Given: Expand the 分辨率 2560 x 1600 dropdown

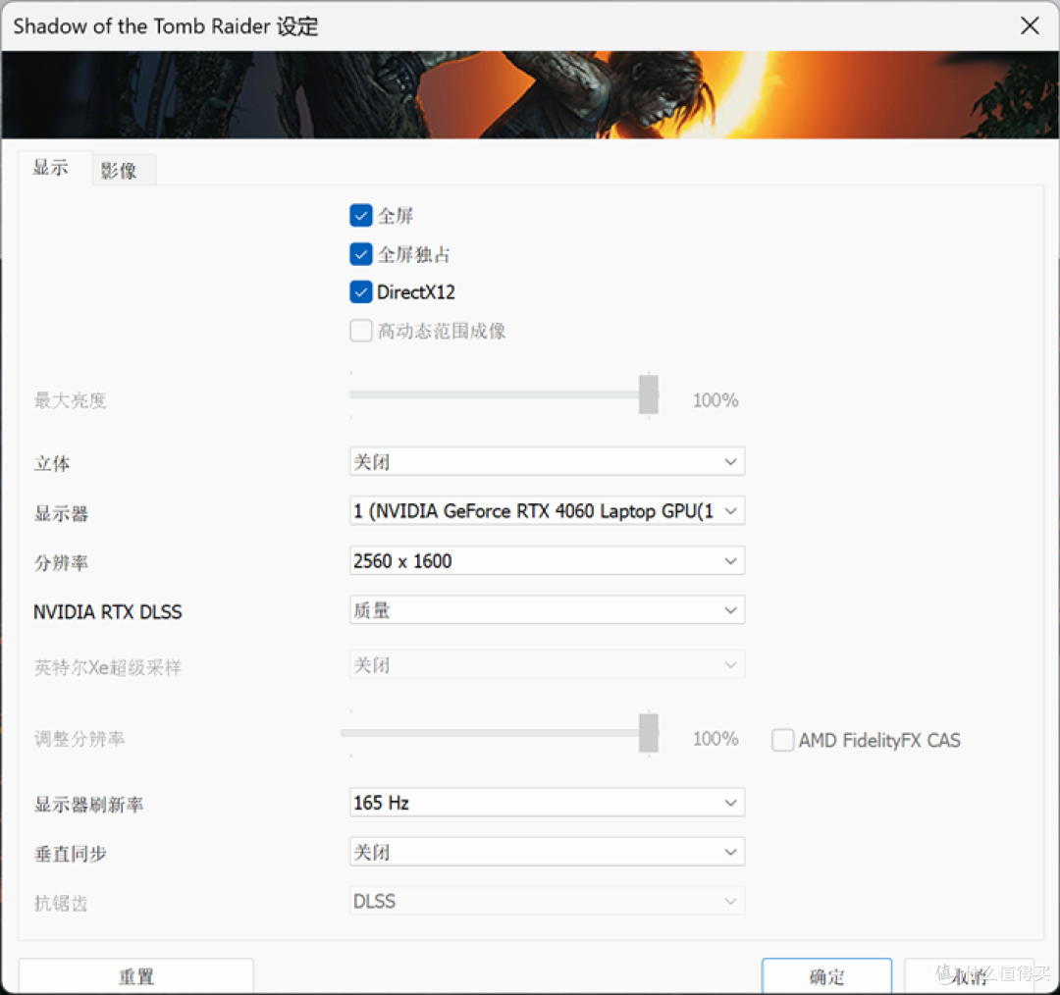Looking at the screenshot, I should pyautogui.click(x=547, y=561).
